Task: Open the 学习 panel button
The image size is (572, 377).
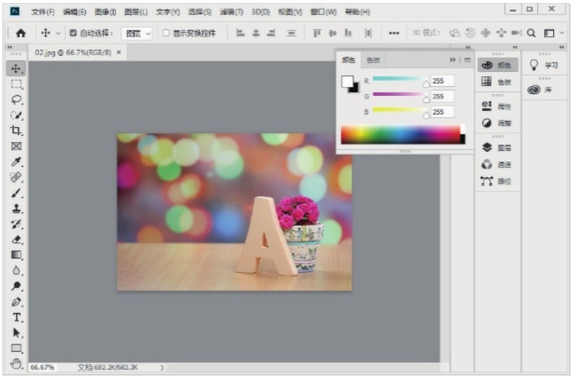Action: 545,66
